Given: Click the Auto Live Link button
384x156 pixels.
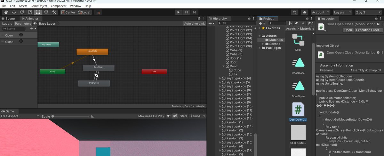Looking at the screenshot, I should coord(195,23).
